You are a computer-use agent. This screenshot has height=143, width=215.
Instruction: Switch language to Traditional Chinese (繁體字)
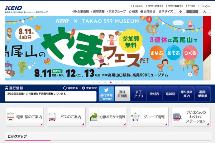point(176,6)
